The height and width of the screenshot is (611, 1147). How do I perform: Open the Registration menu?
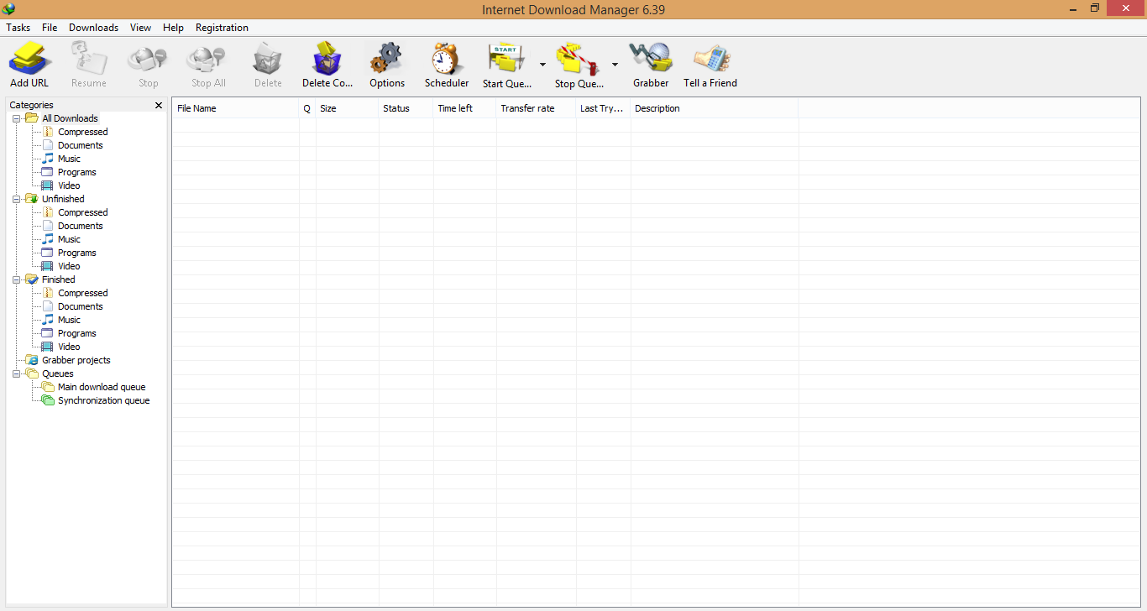coord(222,28)
